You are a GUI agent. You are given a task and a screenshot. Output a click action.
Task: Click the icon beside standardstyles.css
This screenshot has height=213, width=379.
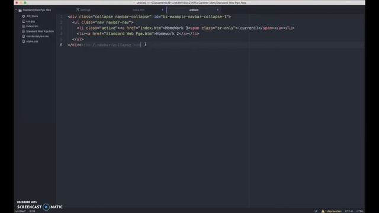pos(24,37)
